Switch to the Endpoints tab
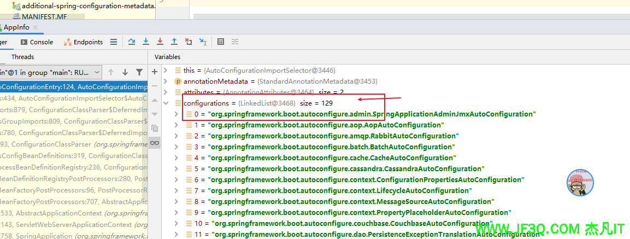630x239 pixels. coord(83,42)
